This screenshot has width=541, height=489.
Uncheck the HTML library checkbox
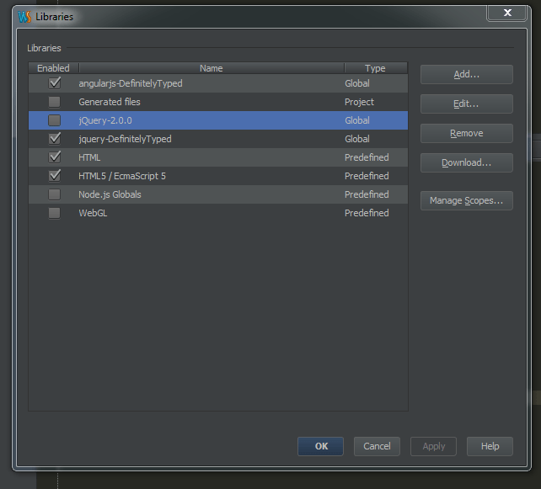click(55, 157)
